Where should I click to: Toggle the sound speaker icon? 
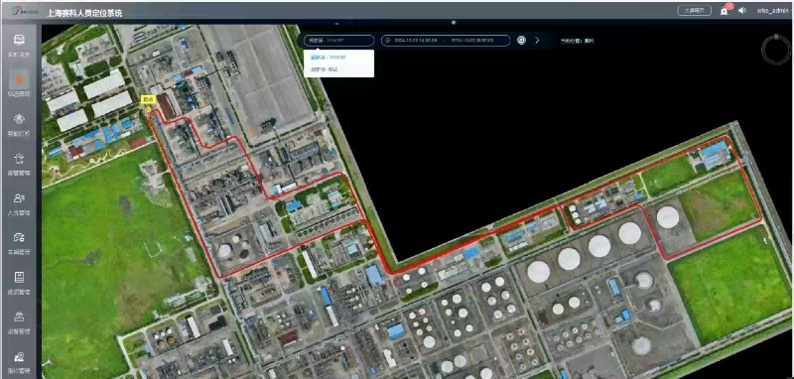point(742,11)
